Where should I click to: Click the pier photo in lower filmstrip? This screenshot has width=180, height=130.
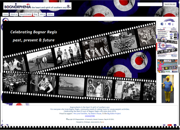click(x=71, y=86)
